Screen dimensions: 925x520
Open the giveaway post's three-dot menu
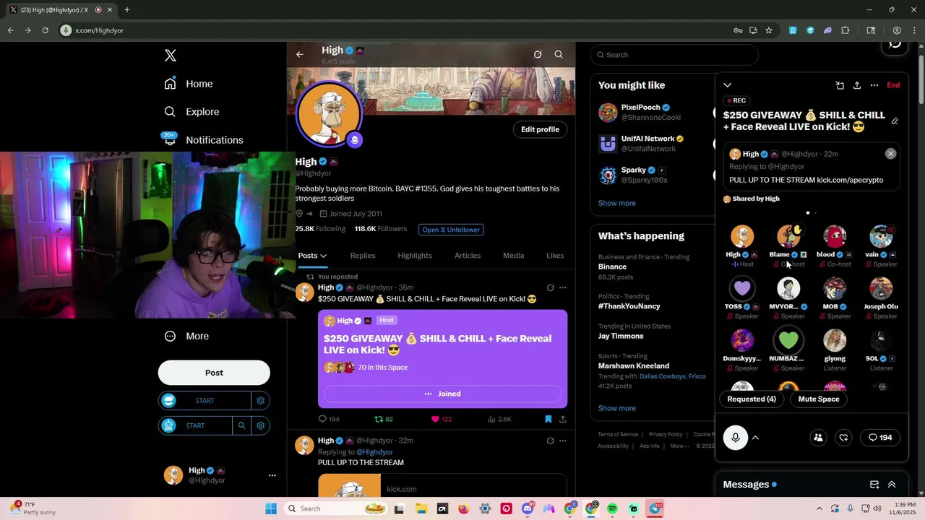(563, 287)
